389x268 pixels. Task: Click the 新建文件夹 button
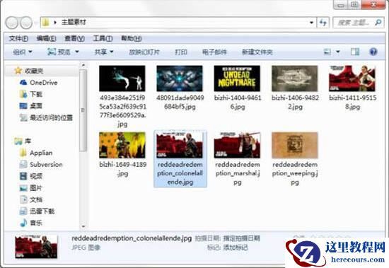pyautogui.click(x=257, y=52)
